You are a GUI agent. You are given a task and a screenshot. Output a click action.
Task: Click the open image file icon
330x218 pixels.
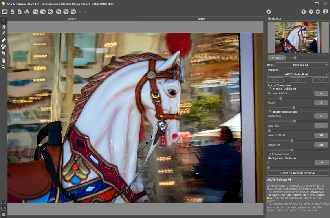(13, 12)
